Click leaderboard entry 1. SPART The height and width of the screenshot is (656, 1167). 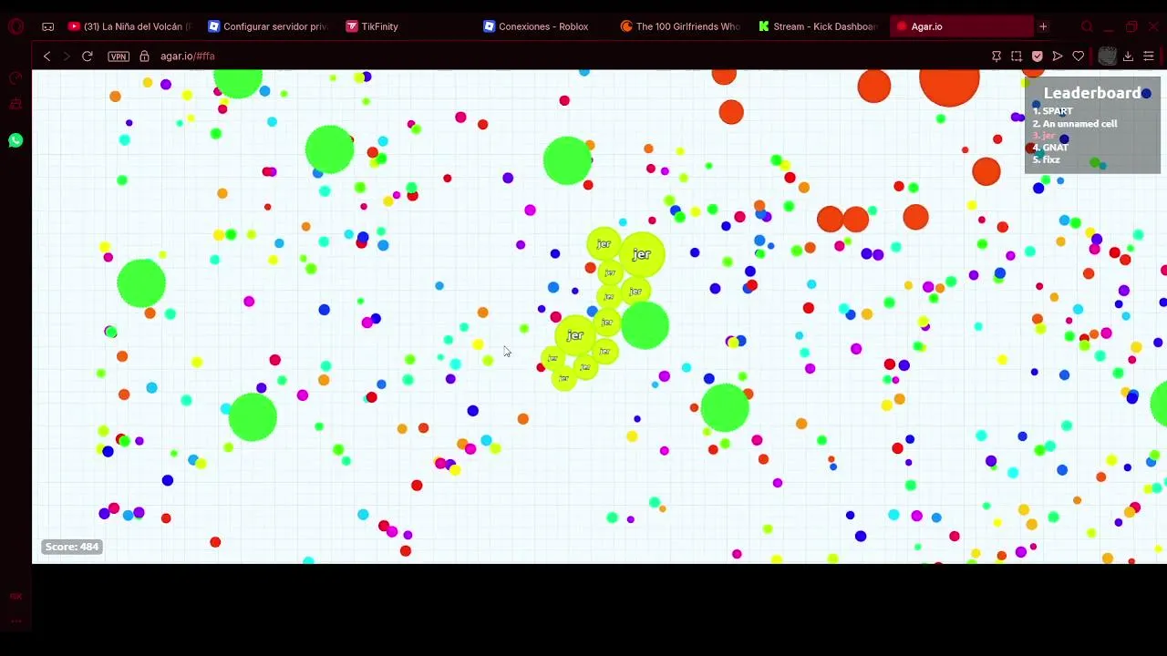click(1052, 111)
